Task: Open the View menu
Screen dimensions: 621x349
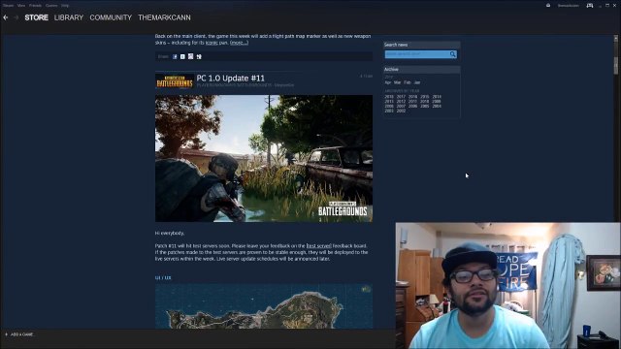Action: pyautogui.click(x=21, y=6)
